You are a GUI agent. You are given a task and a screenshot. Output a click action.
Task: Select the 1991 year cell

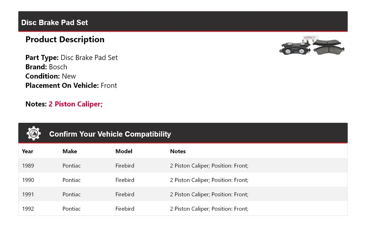[28, 195]
